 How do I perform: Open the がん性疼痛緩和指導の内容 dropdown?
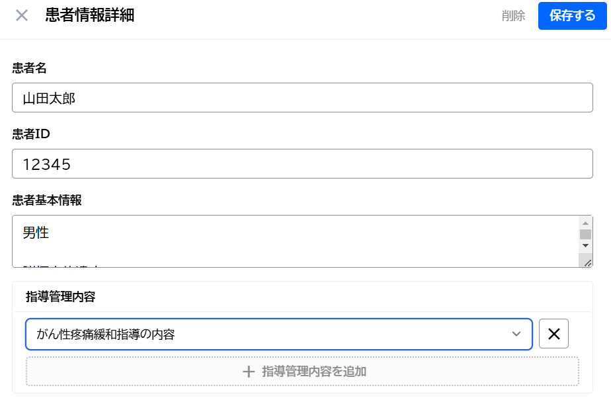(x=265, y=335)
